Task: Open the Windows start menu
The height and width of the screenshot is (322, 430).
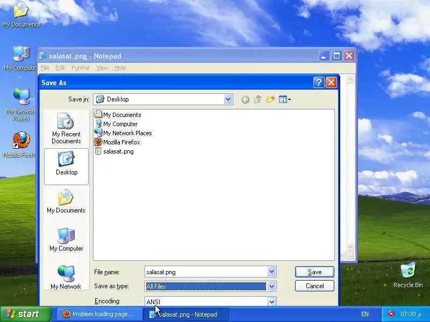Action: [26, 314]
